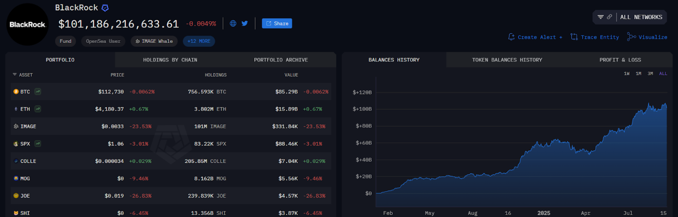The width and height of the screenshot is (678, 217).
Task: Click the IMAGE token icon
Action: point(16,126)
